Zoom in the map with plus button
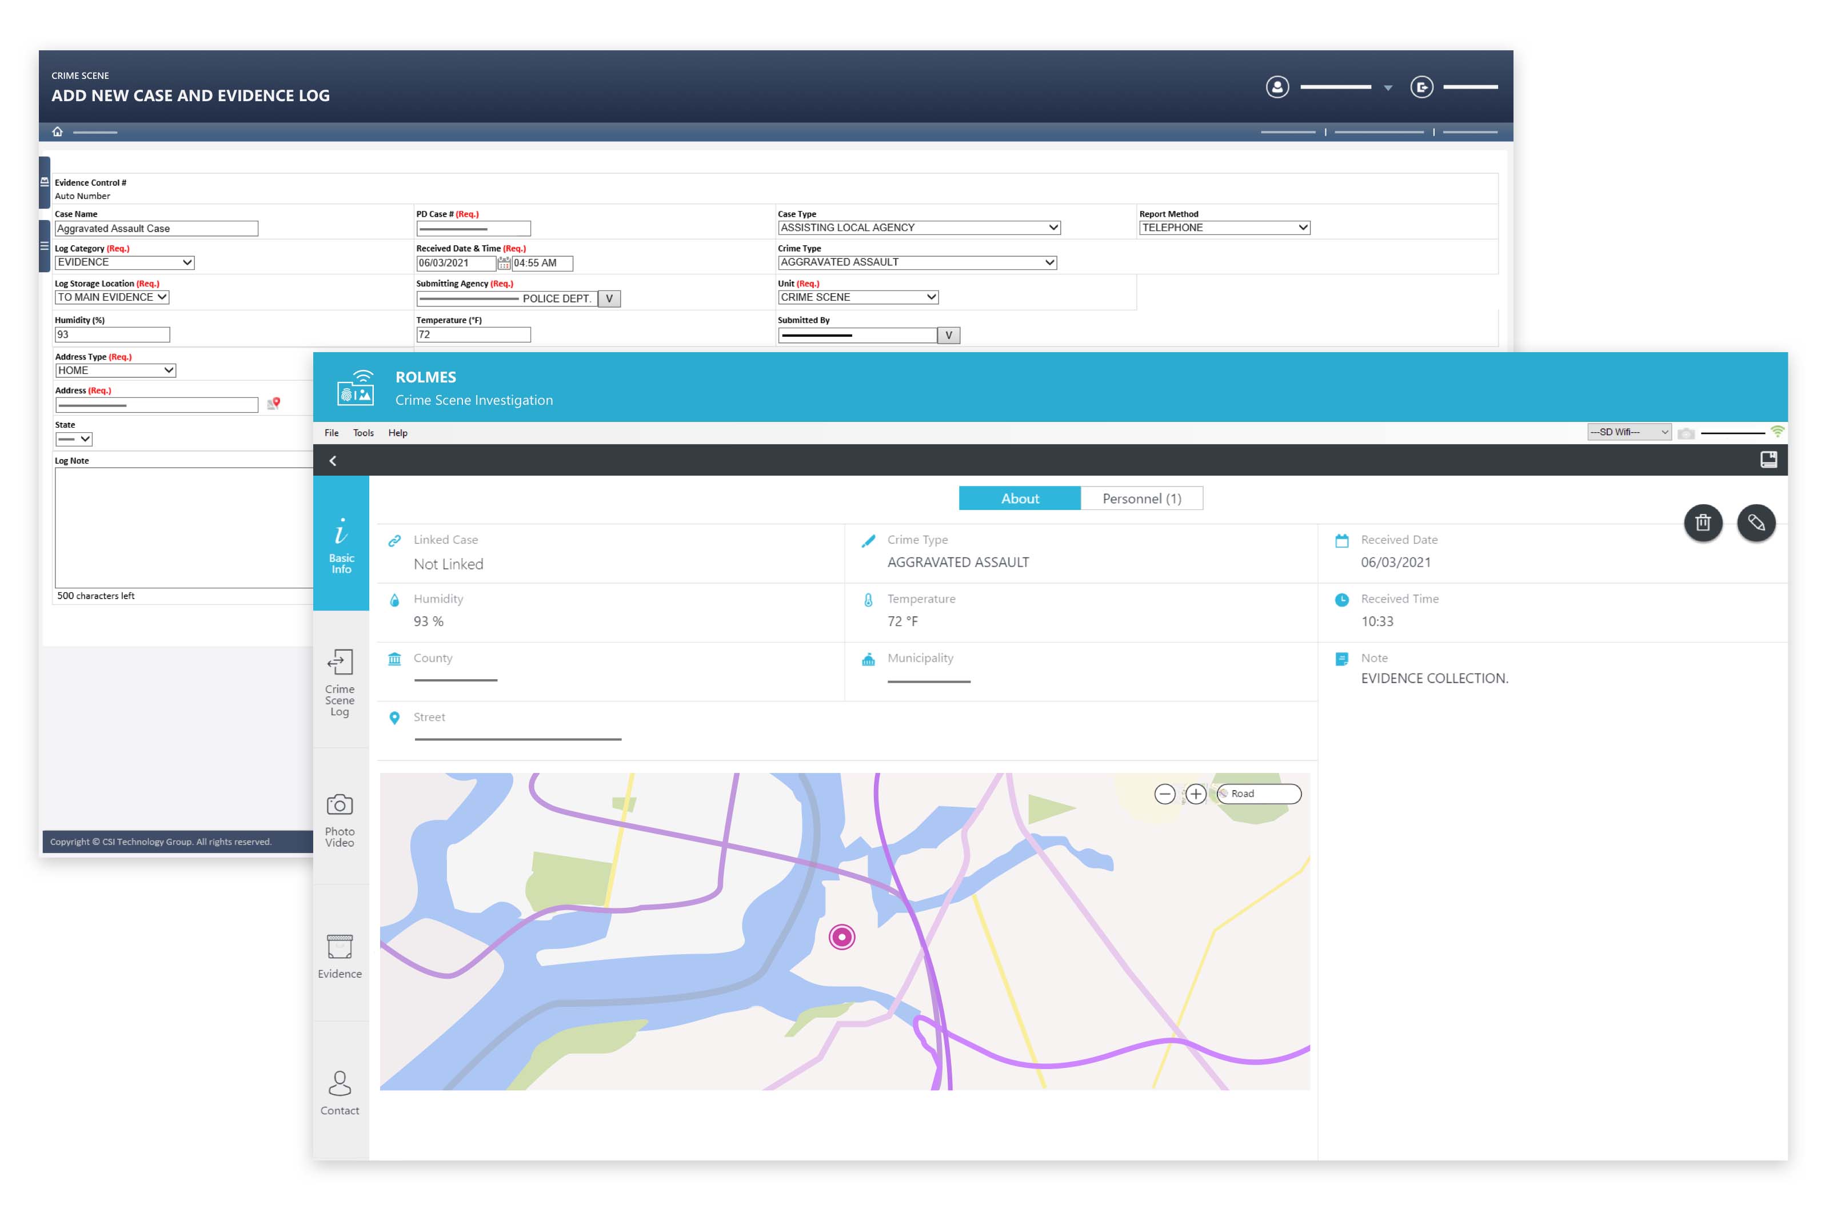The width and height of the screenshot is (1829, 1212). tap(1195, 794)
